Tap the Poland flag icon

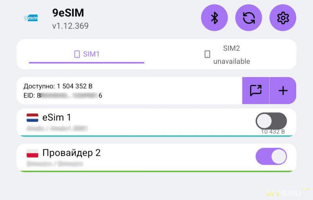tap(32, 153)
